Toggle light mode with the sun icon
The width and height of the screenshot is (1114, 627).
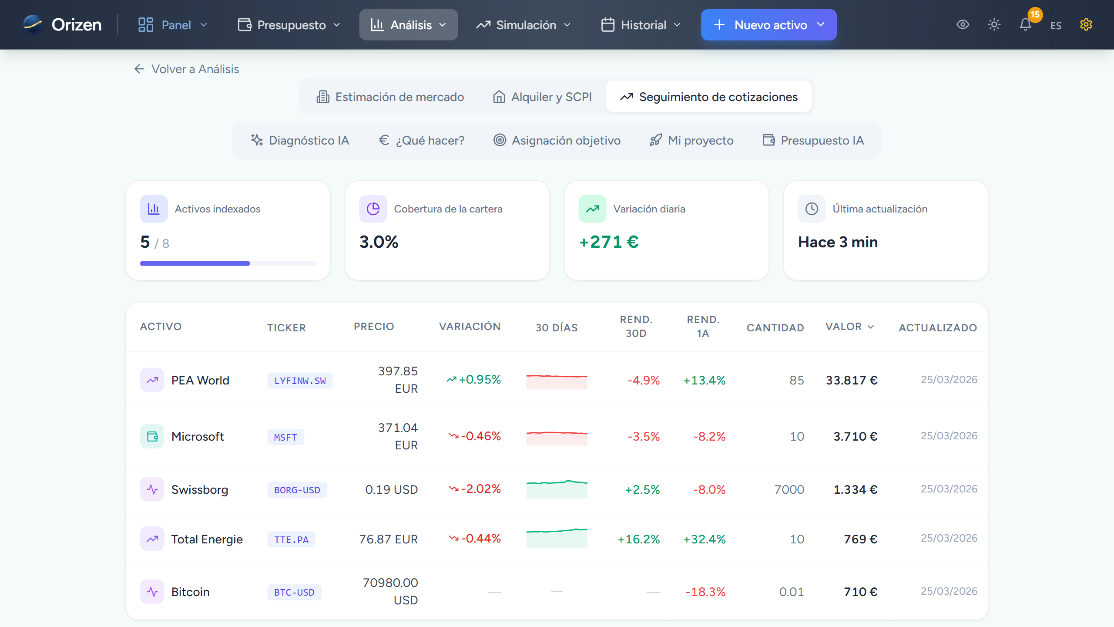(x=994, y=25)
